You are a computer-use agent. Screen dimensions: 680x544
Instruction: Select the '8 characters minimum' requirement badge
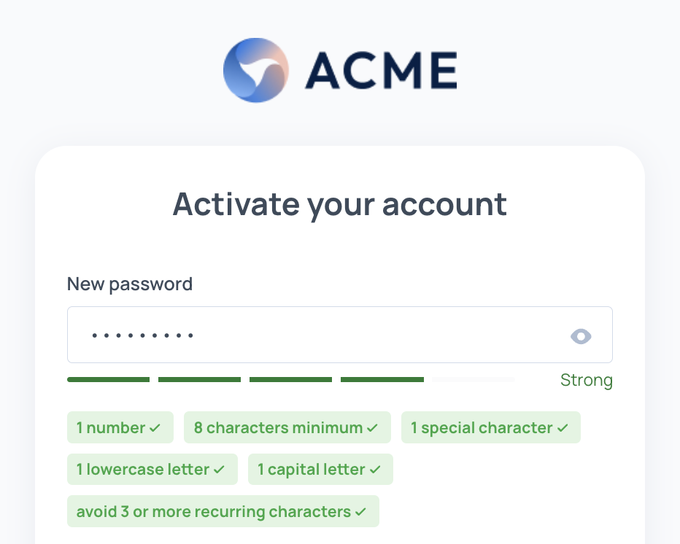287,427
